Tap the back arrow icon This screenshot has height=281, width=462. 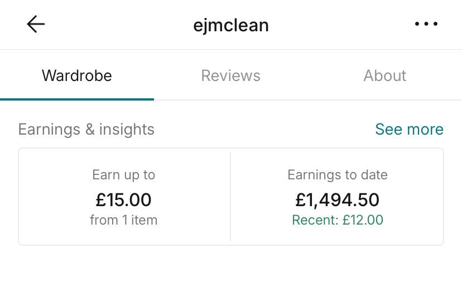point(36,25)
